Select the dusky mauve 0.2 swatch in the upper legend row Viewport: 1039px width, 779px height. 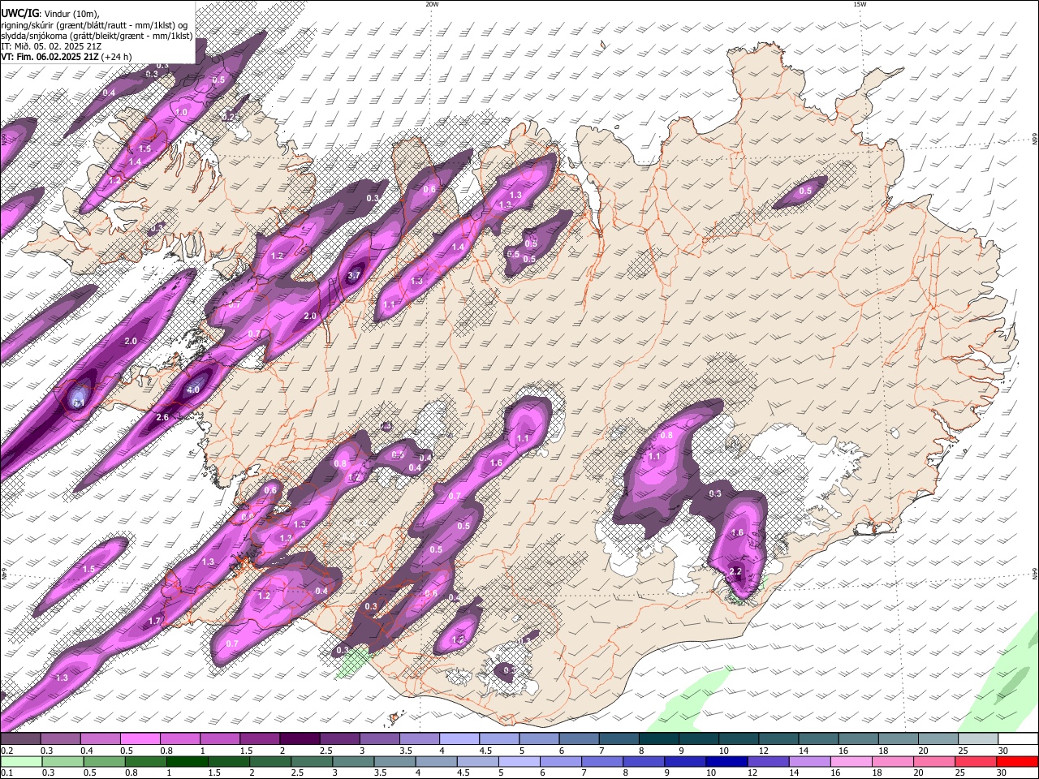tap(20, 738)
